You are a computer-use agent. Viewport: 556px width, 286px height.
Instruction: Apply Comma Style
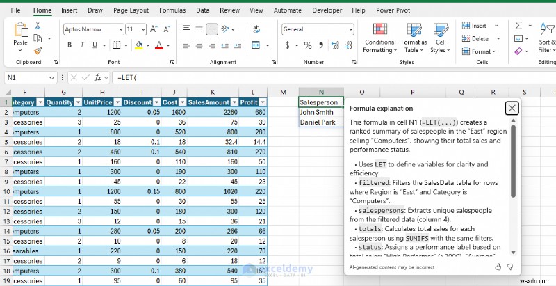tap(321, 45)
